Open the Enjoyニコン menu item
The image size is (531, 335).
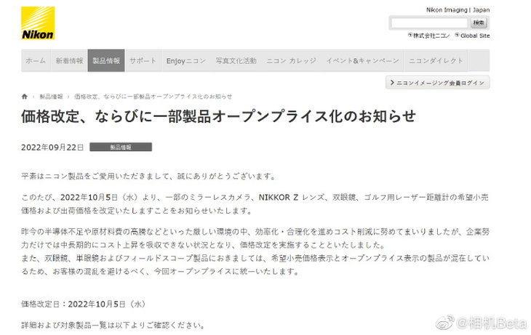click(186, 60)
